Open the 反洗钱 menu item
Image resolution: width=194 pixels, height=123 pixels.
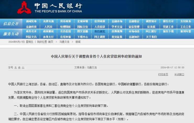(x=151, y=27)
